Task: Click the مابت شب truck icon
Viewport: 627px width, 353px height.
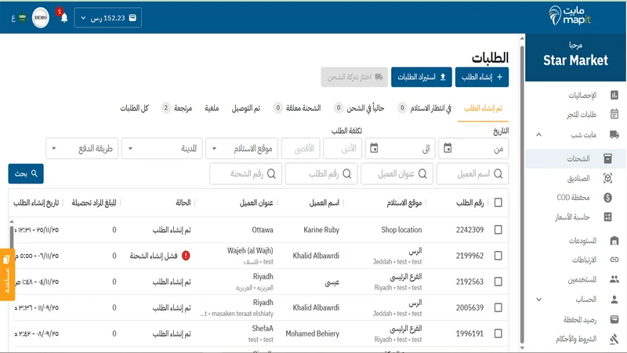Action: 614,134
